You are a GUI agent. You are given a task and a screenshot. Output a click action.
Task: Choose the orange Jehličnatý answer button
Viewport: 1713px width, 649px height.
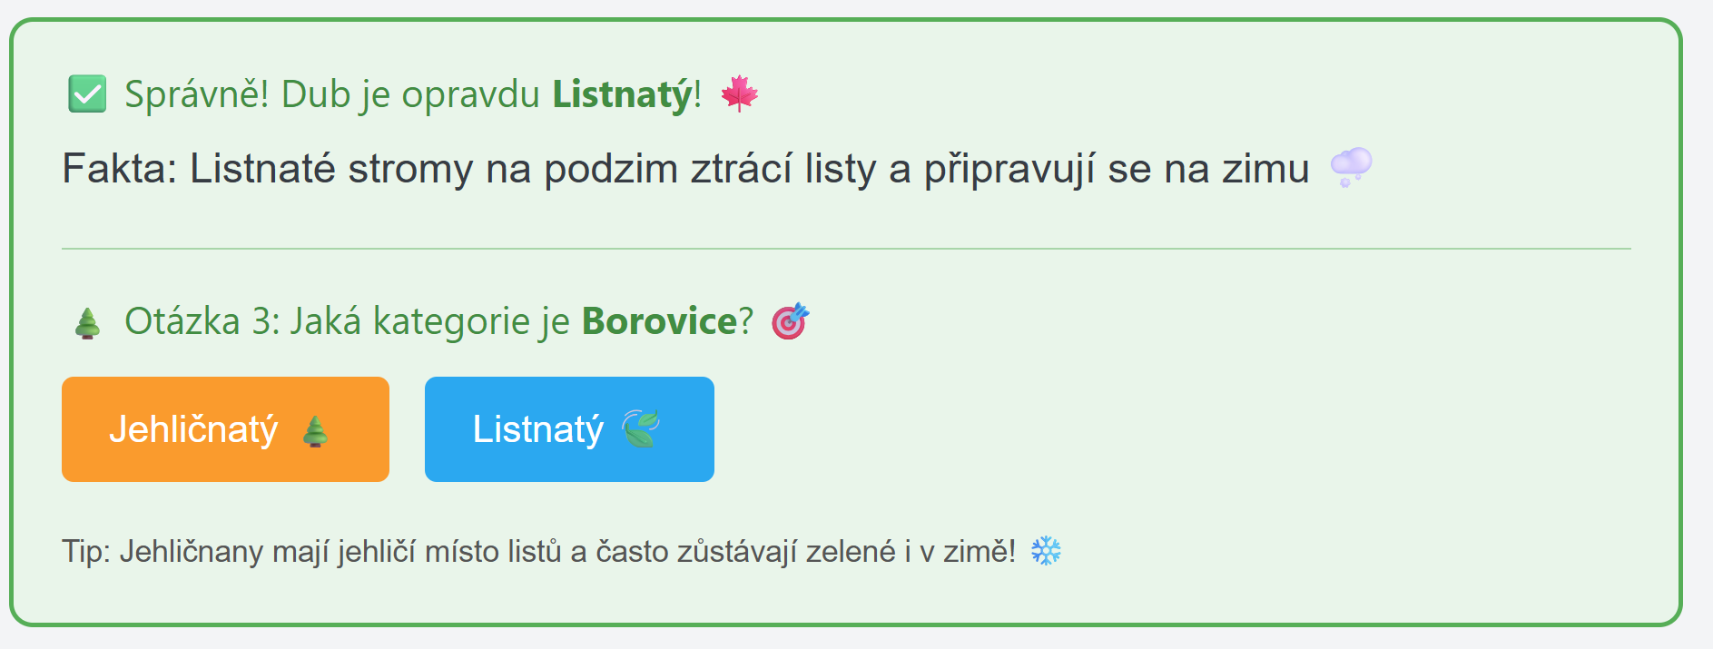pos(225,429)
